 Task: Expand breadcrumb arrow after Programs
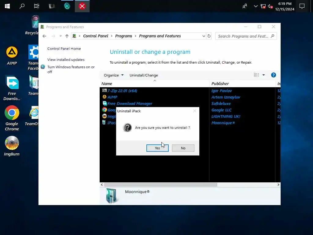point(135,36)
